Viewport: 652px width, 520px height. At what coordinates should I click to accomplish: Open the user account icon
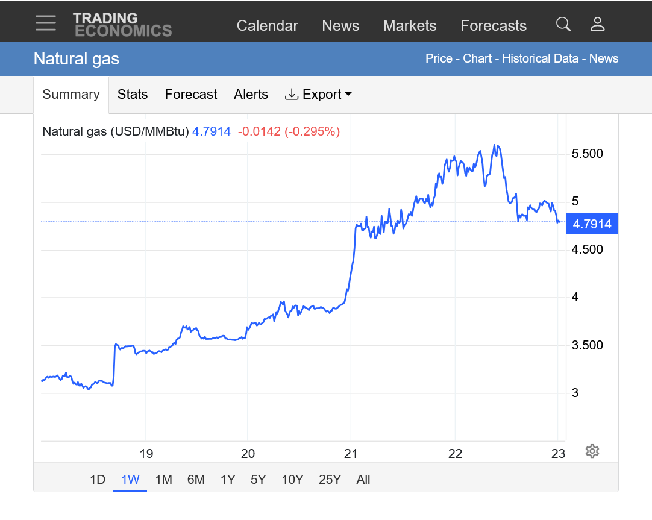pyautogui.click(x=597, y=25)
